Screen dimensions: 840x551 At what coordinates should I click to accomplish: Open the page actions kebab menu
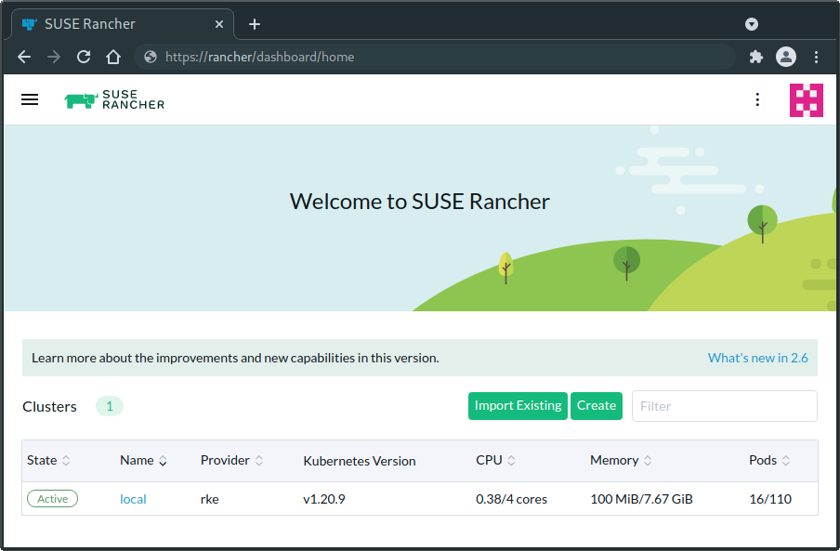pos(757,99)
